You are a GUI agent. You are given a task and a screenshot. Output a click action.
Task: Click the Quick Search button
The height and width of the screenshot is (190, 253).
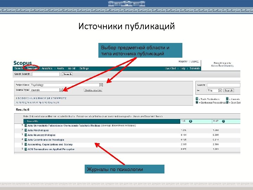tap(67, 74)
